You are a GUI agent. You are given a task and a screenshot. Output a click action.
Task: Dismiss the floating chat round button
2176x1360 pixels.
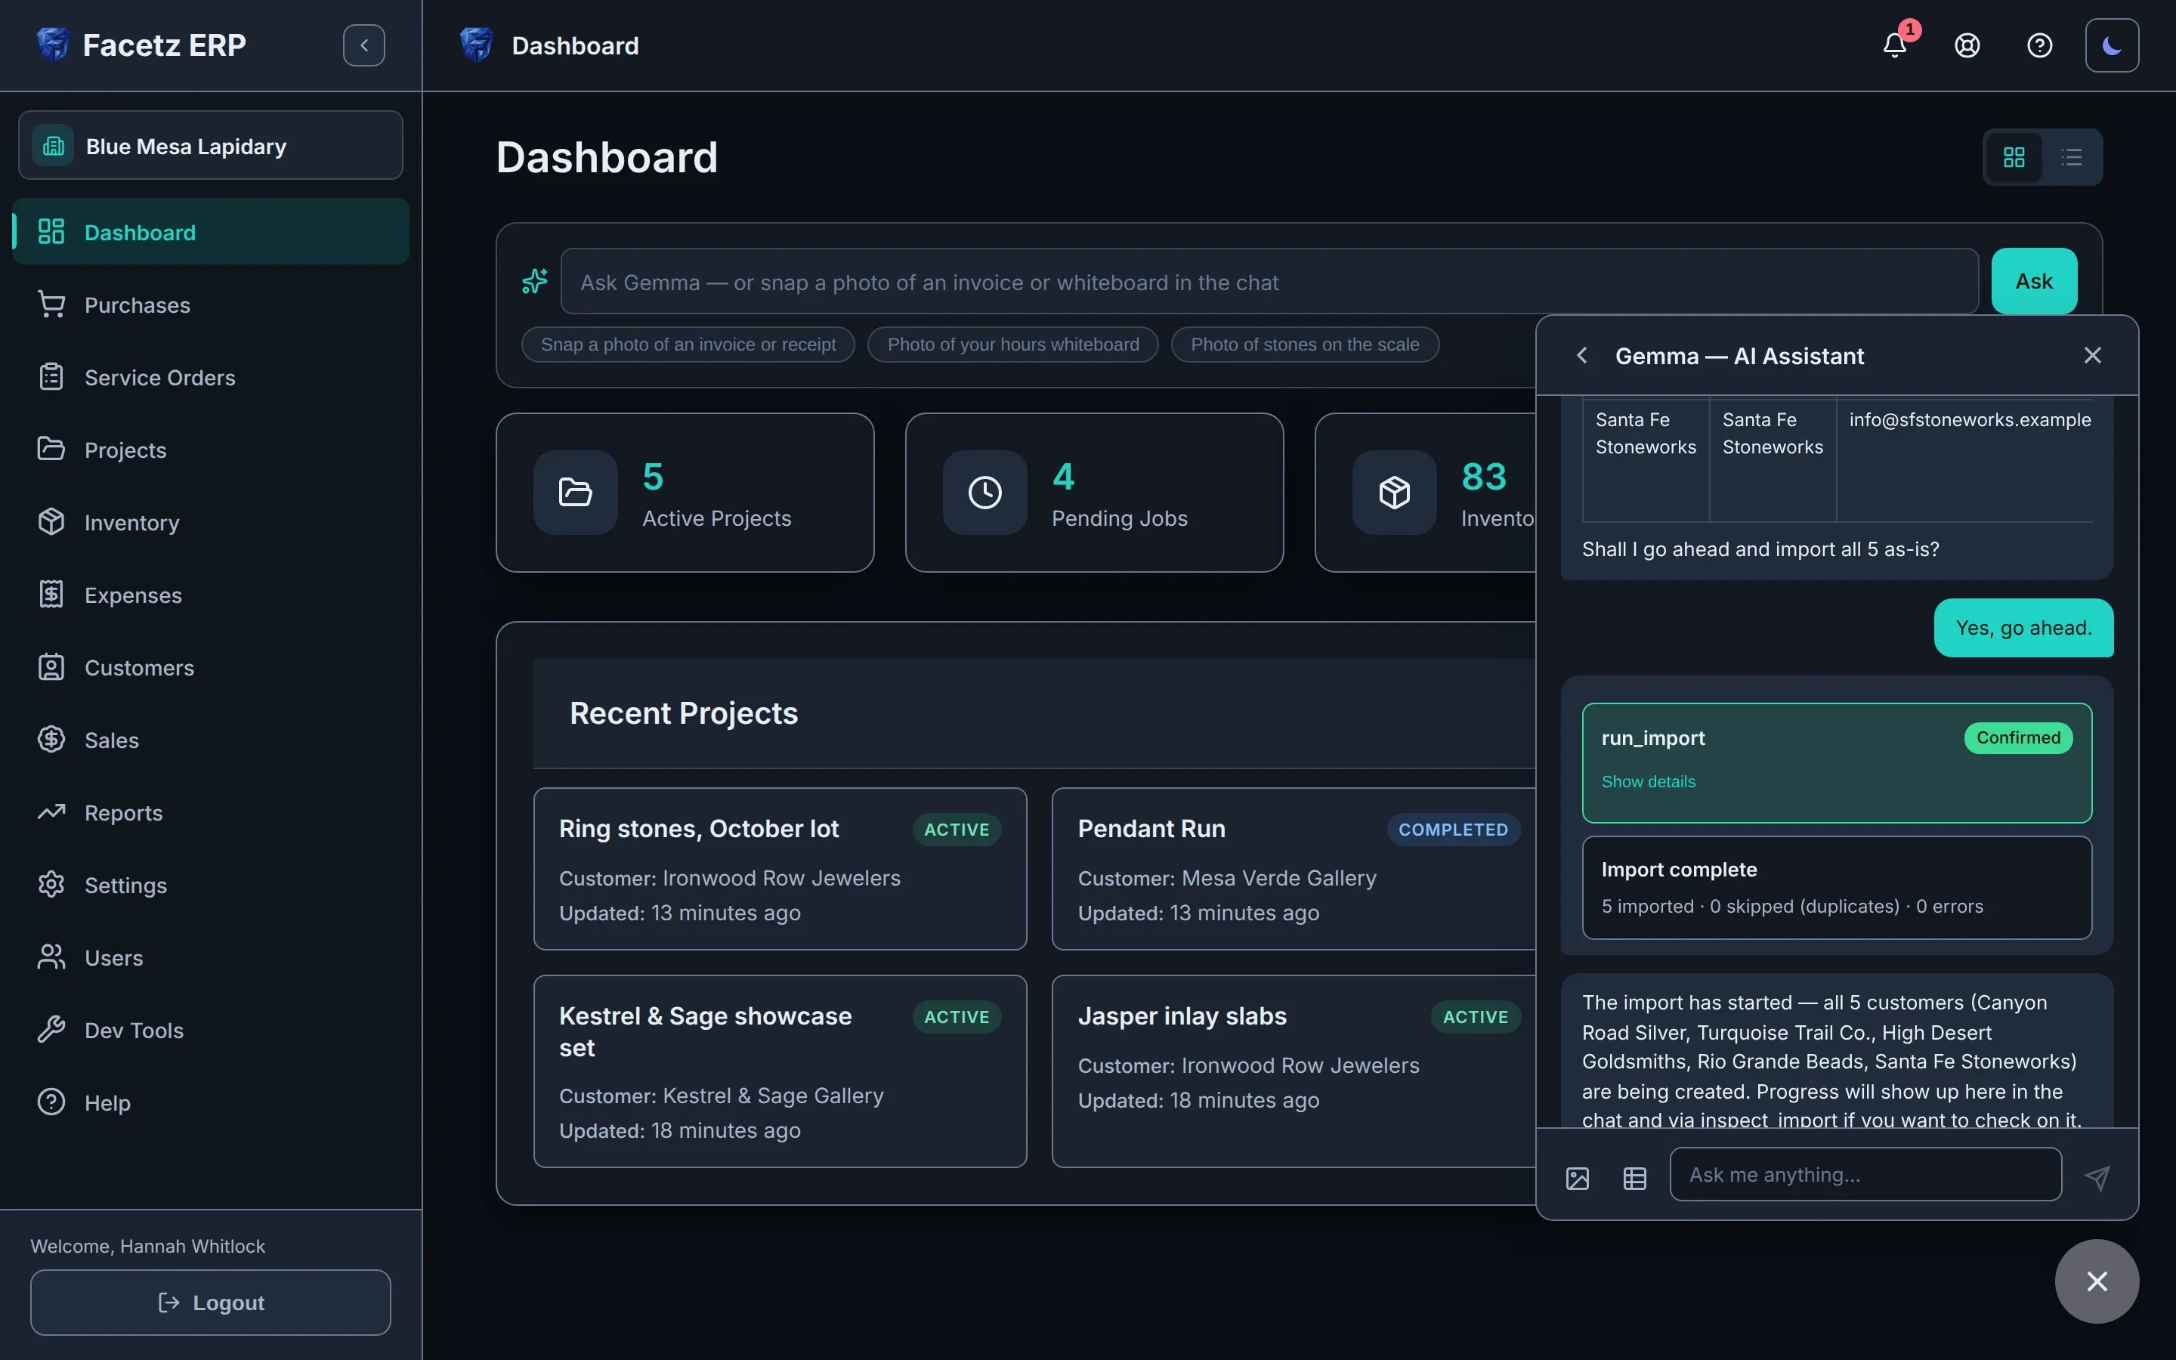point(2097,1281)
